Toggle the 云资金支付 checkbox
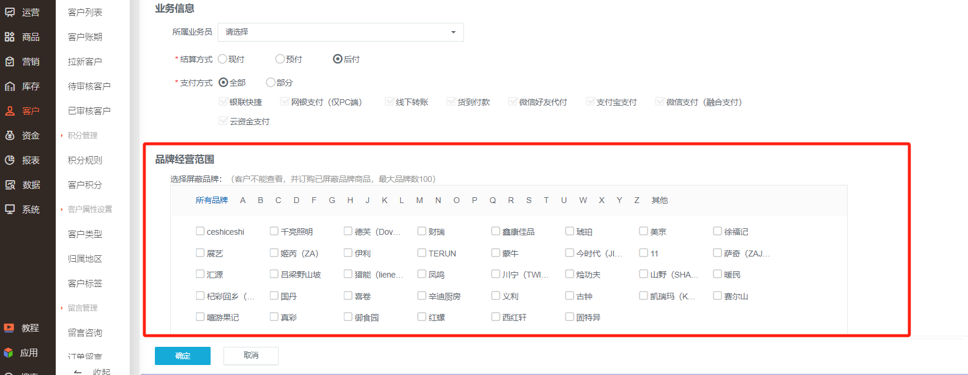 click(x=223, y=121)
